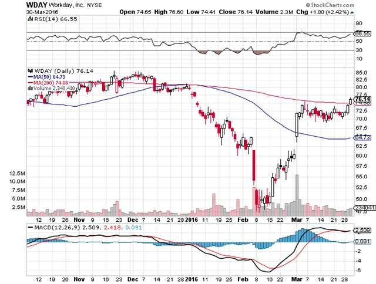
Task: Click the candlestick icon beside WDAY (Daily)
Action: pyautogui.click(x=30, y=71)
